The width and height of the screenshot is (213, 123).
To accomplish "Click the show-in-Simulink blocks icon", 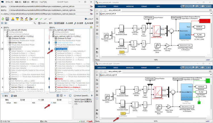I will [x=31, y=19].
